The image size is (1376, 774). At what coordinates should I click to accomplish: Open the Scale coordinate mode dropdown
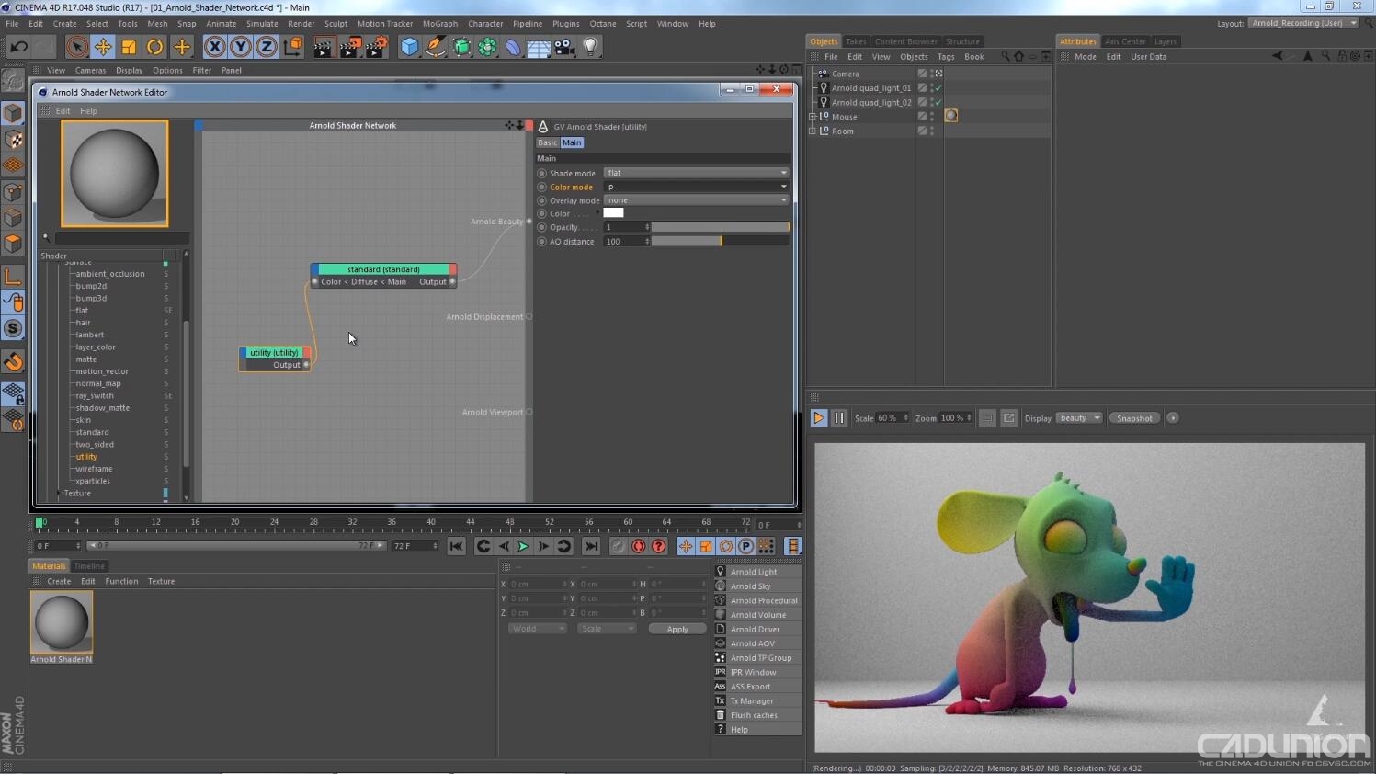pyautogui.click(x=606, y=629)
